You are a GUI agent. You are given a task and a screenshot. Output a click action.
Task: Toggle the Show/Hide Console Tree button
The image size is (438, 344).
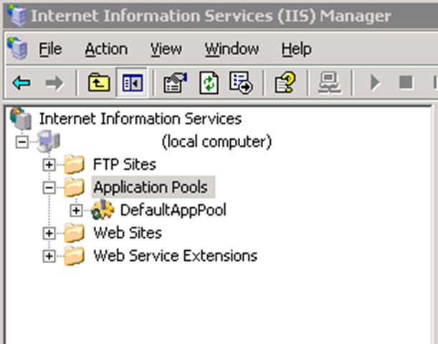[x=132, y=82]
